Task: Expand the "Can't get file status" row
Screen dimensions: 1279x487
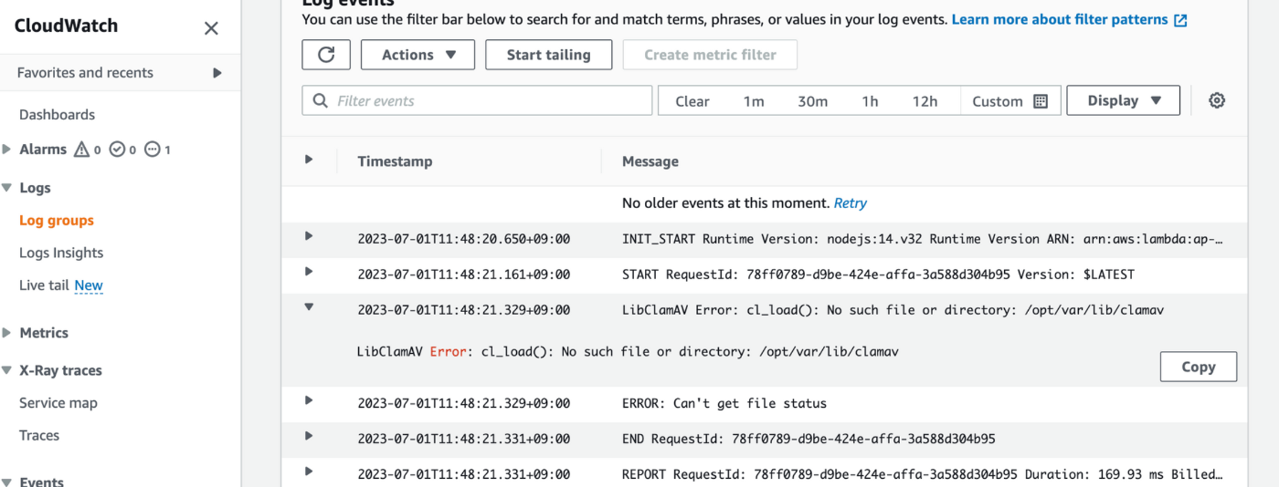Action: click(x=309, y=400)
